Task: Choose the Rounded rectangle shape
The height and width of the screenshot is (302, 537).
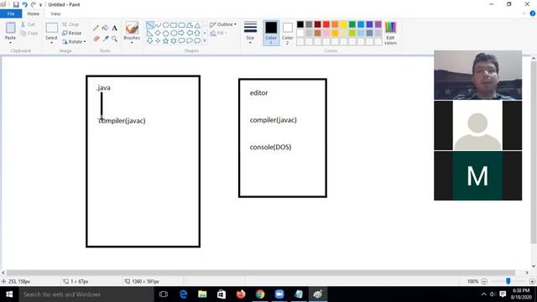Action: click(181, 25)
